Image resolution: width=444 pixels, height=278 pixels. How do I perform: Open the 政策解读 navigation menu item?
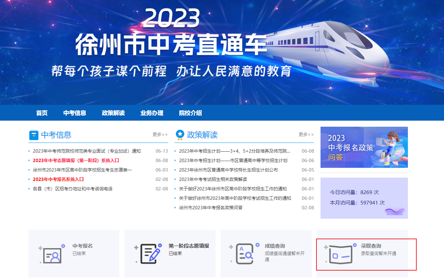(x=113, y=113)
